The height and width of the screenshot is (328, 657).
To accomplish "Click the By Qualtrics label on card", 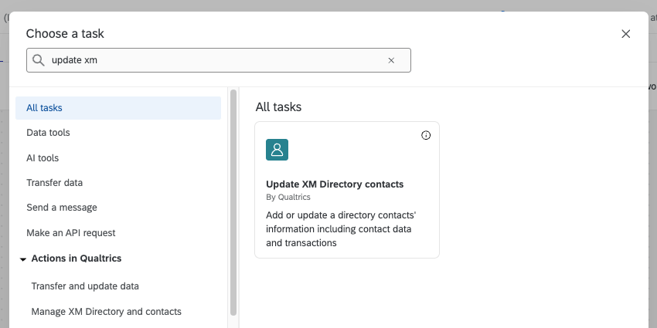I will point(288,198).
